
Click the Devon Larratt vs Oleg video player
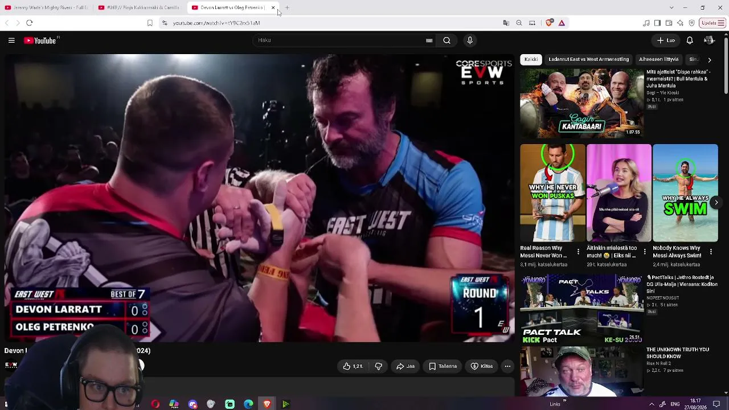tap(259, 198)
